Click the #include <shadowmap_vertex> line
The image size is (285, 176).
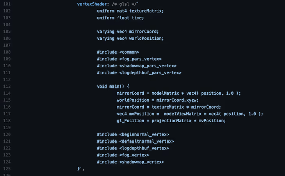[x=130, y=162]
